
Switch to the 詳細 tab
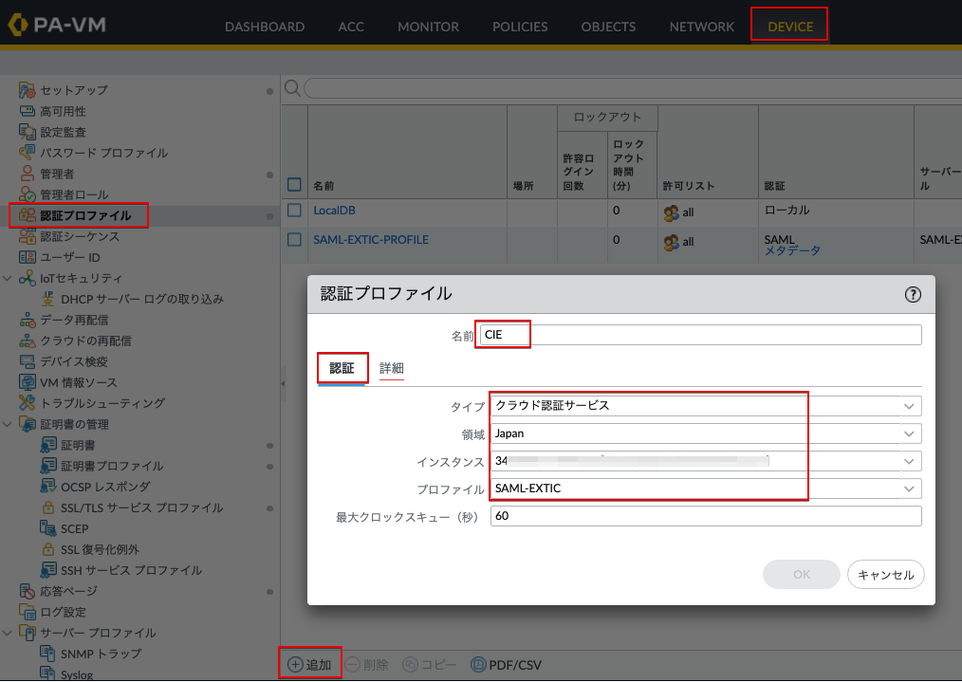[x=392, y=368]
